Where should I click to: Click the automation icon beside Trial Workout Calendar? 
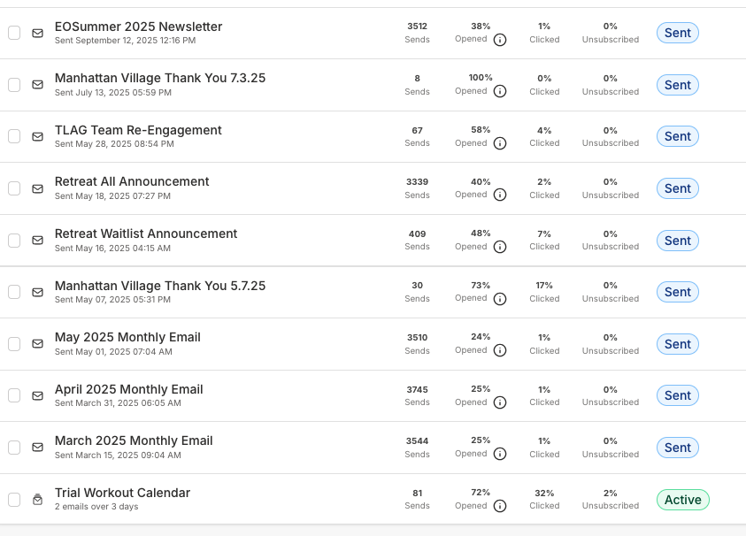tap(37, 500)
